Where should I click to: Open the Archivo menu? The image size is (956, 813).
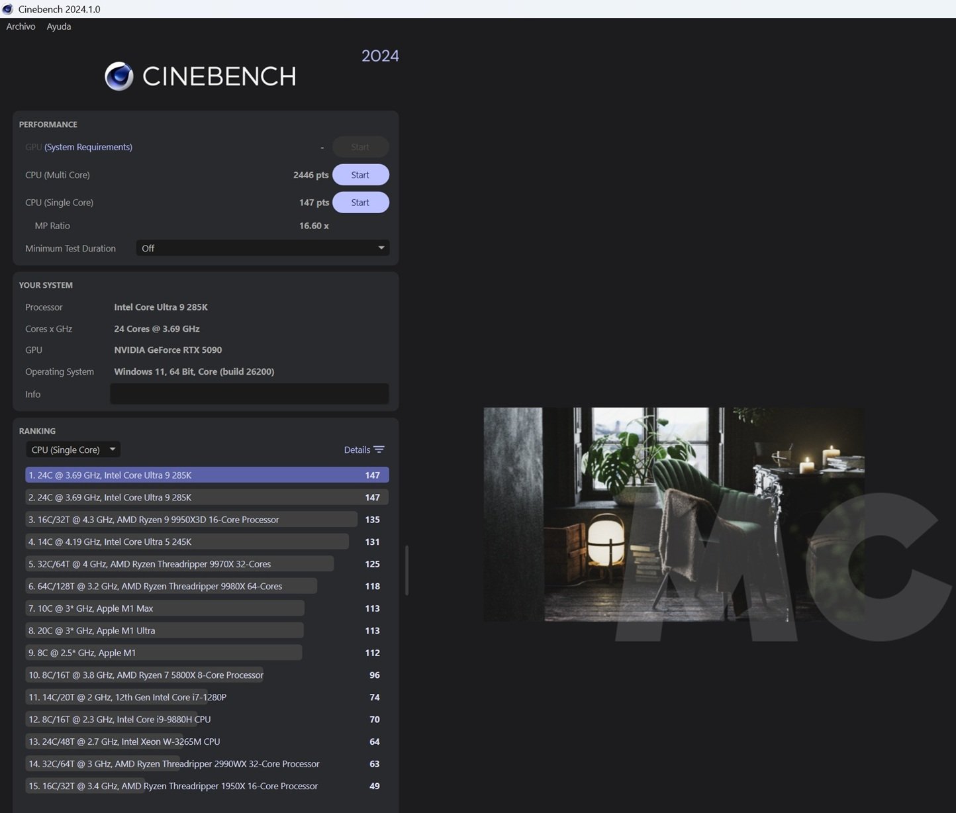click(x=21, y=26)
